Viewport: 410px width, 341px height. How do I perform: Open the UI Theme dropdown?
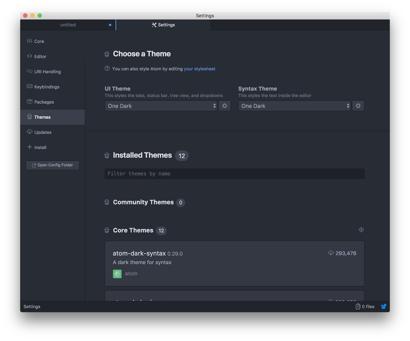(x=161, y=106)
